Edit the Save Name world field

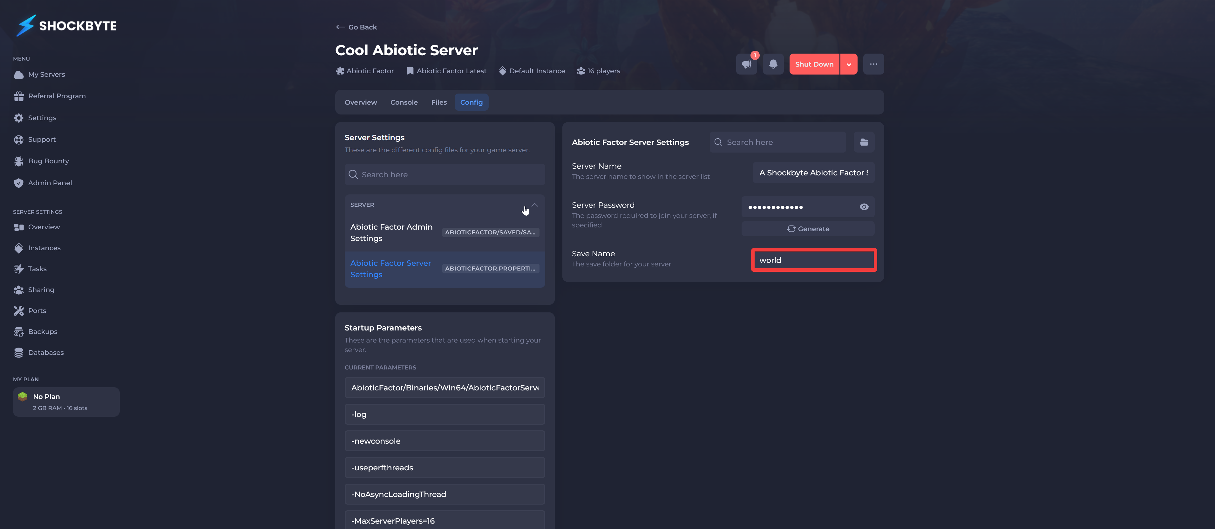(x=813, y=260)
